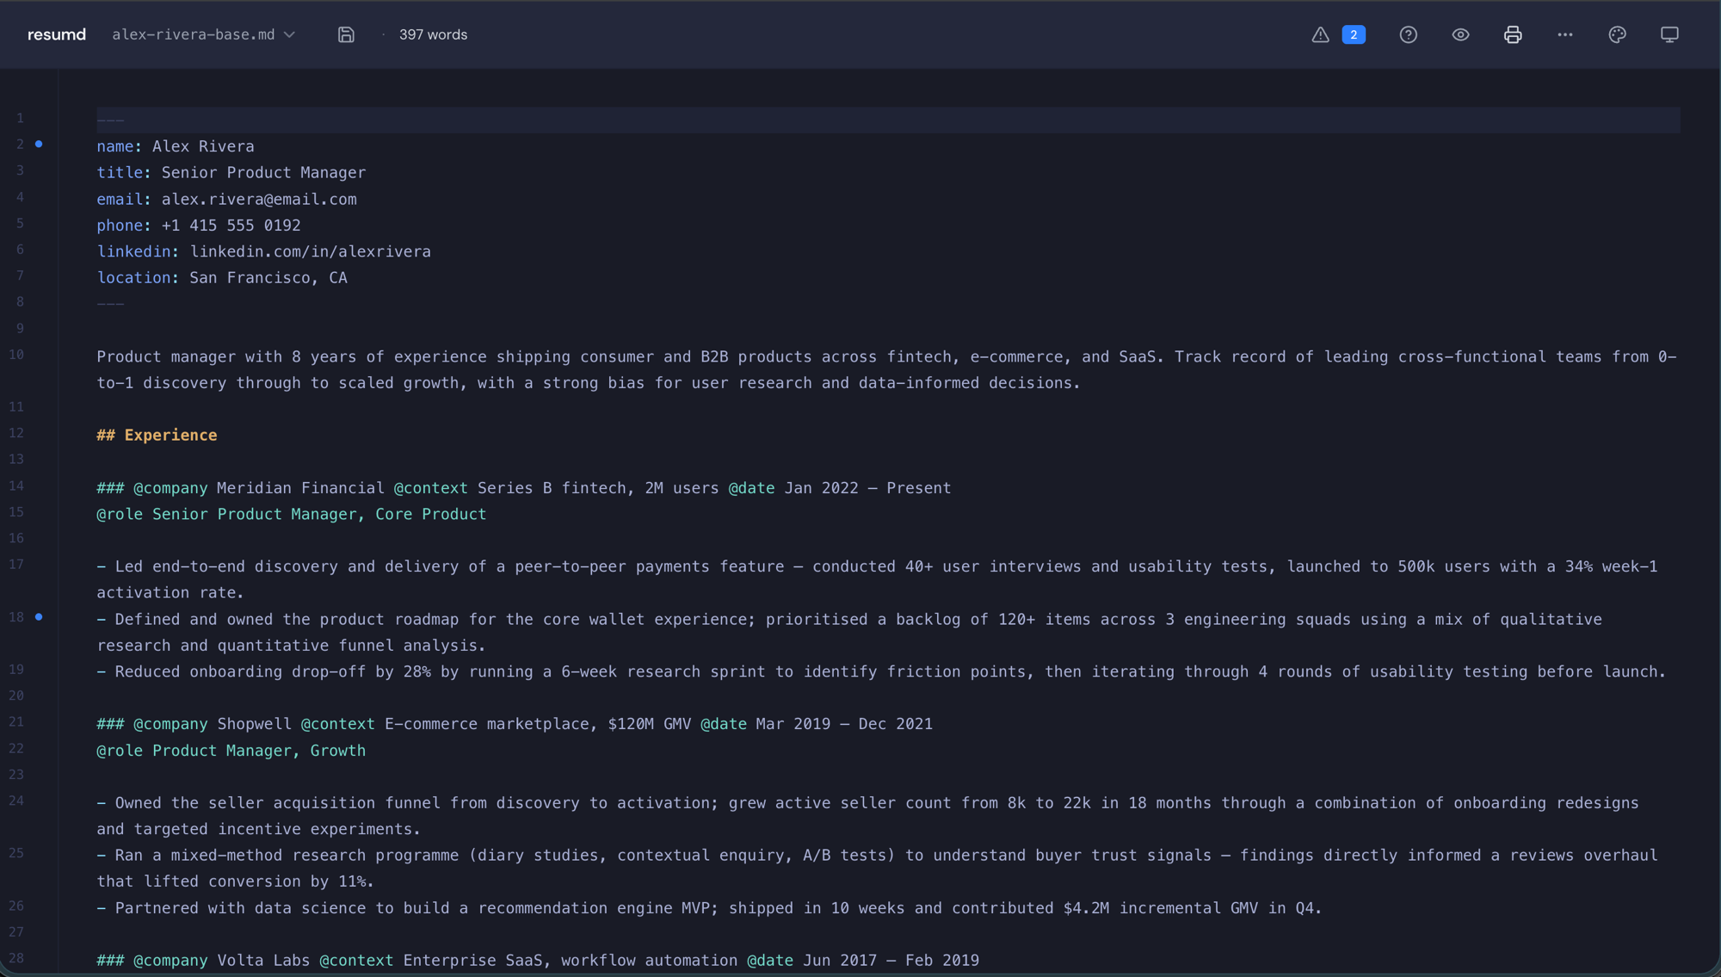This screenshot has height=977, width=1721.
Task: Click the bullet starting Owned the seller acquisition
Action: [x=867, y=816]
